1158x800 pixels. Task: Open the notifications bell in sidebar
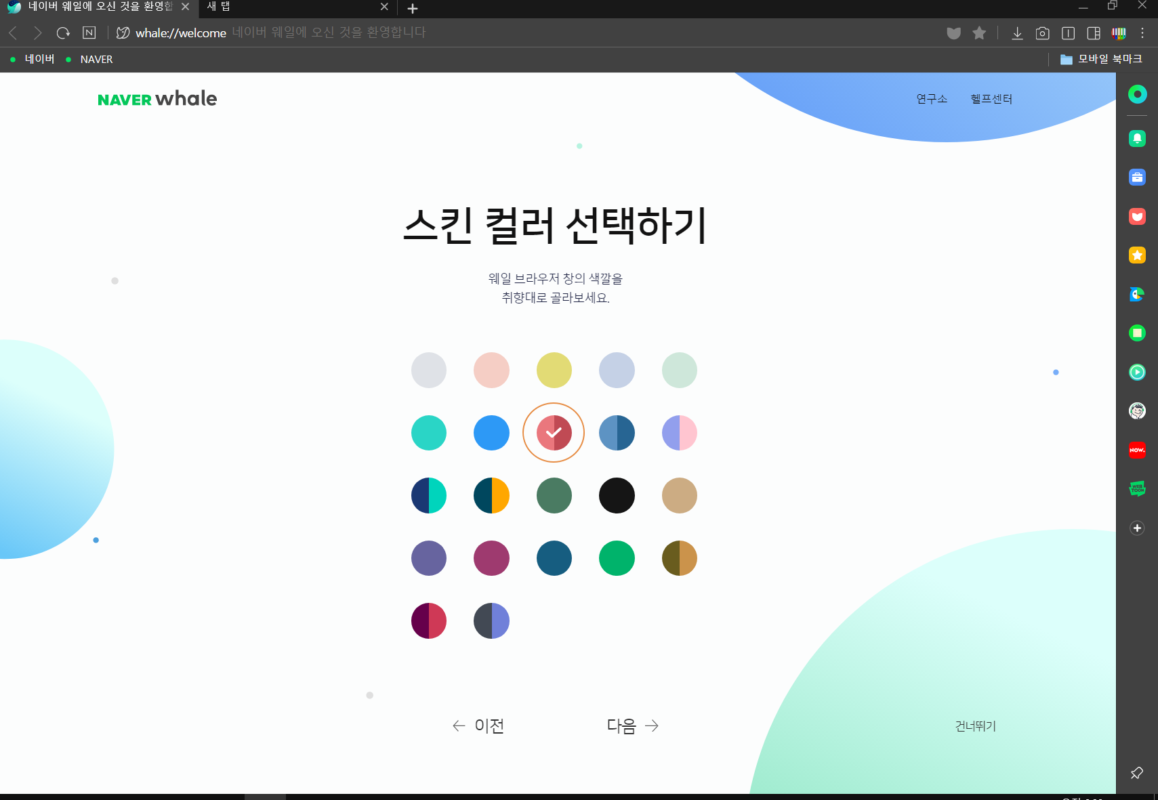click(x=1137, y=138)
